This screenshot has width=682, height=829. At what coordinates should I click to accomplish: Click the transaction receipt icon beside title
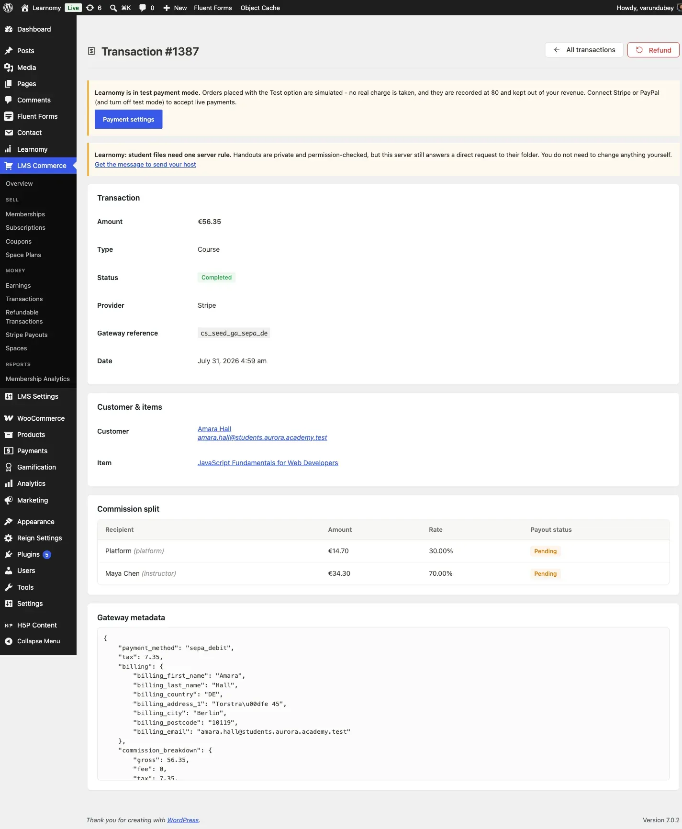pyautogui.click(x=91, y=51)
